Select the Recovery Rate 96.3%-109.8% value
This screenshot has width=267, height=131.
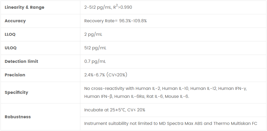115,21
